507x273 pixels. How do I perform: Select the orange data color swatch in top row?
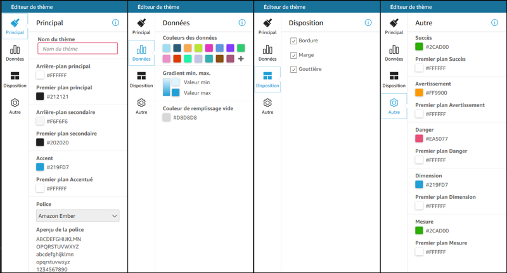[x=188, y=48]
